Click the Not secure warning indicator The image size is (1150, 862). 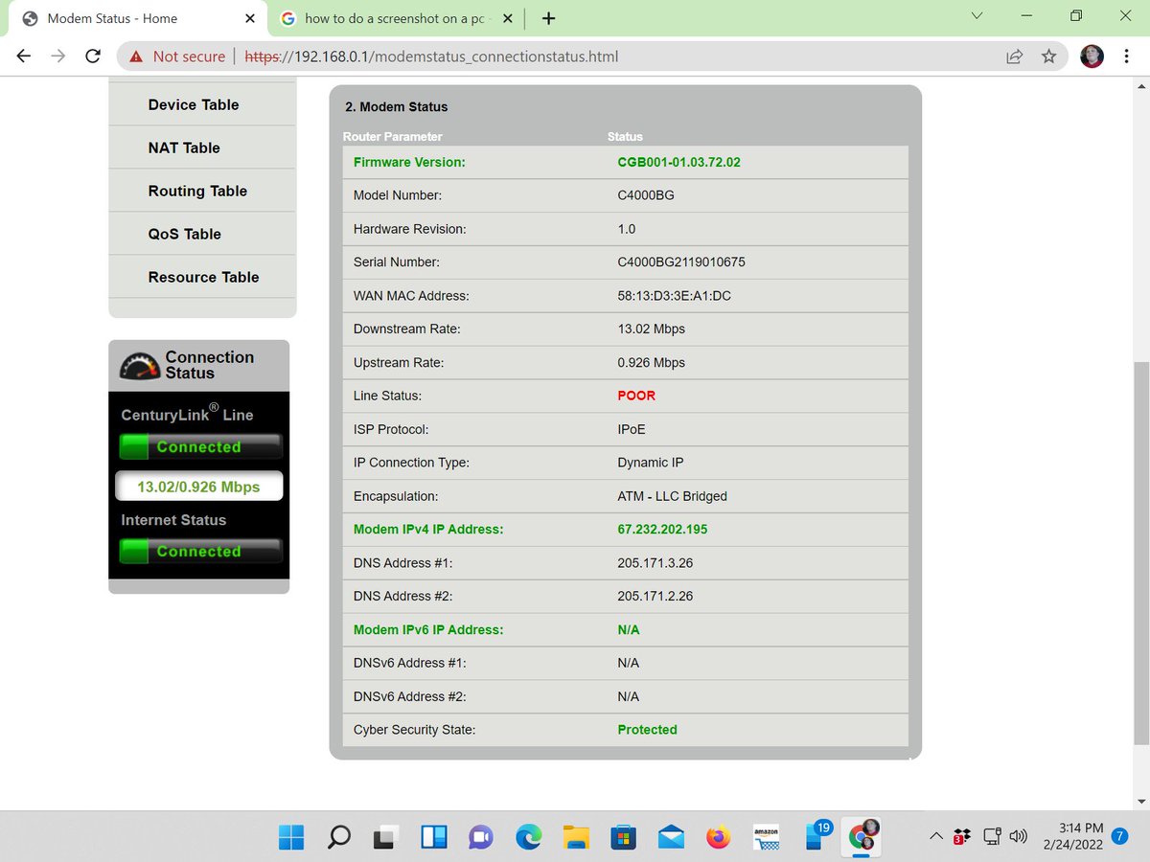point(177,57)
